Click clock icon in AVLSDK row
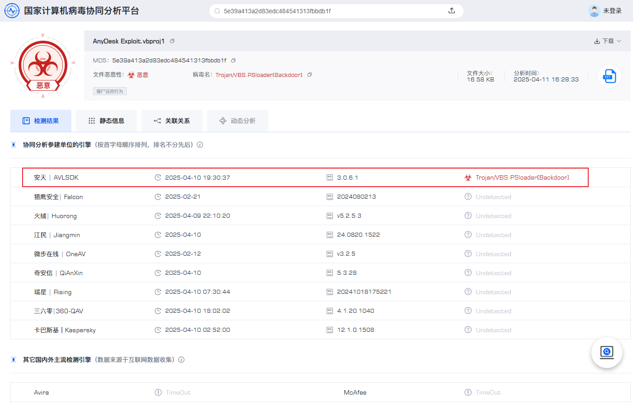The width and height of the screenshot is (633, 403). coord(158,177)
